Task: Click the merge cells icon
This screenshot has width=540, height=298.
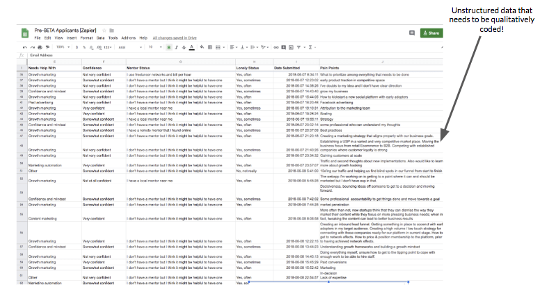Action: [218, 47]
